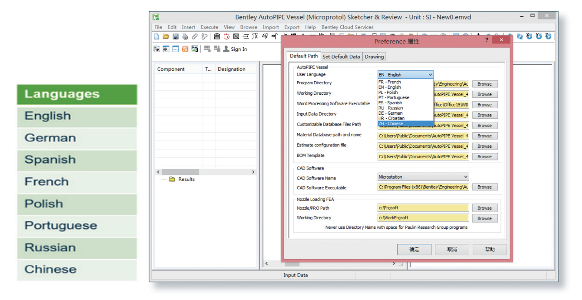Click the orange RSS feed icon
The image size is (582, 300).
click(185, 49)
